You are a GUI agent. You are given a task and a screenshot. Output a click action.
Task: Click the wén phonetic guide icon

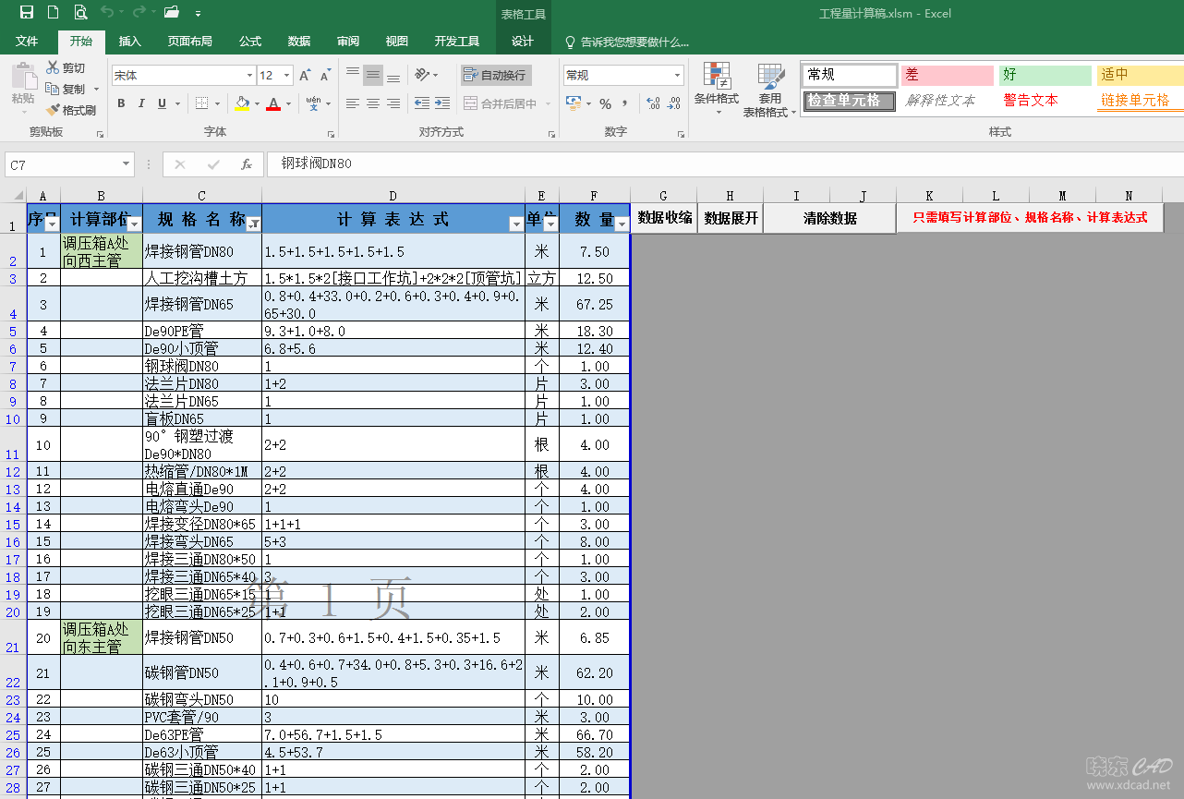pos(313,103)
